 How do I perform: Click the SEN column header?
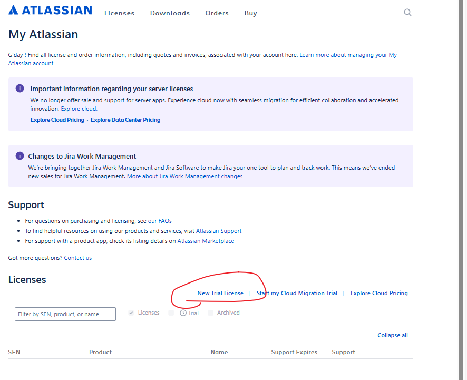[14, 352]
